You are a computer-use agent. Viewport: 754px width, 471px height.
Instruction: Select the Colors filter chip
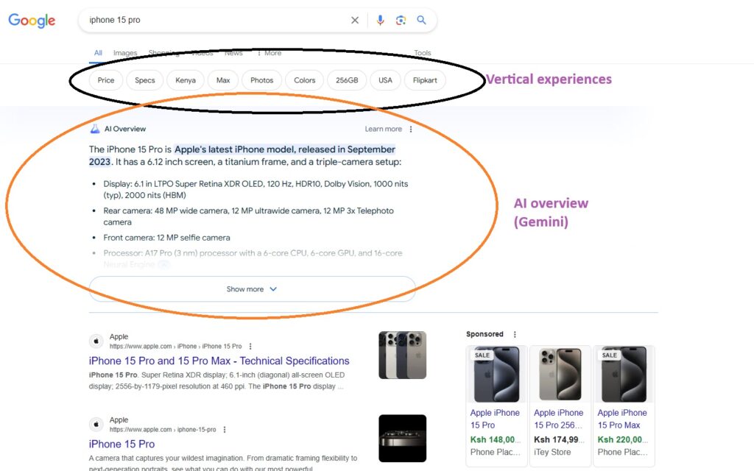pos(305,80)
